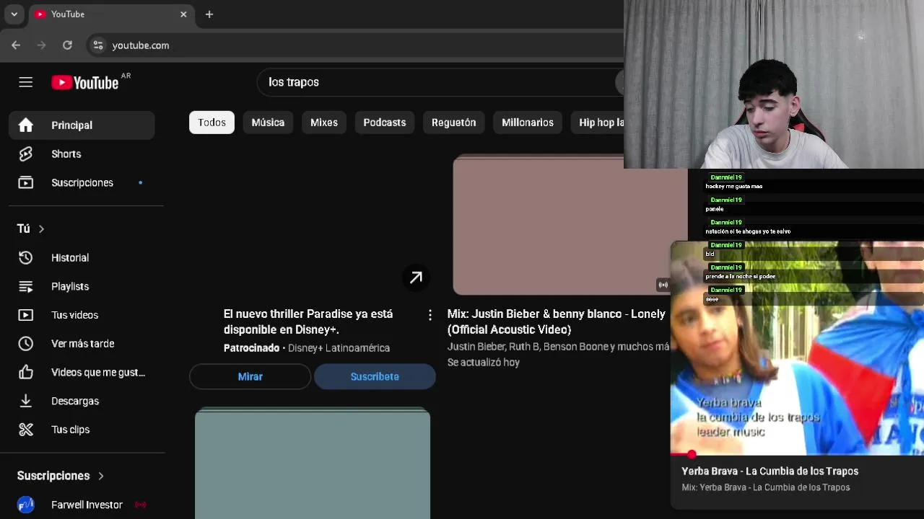Open Tus videos icon
The image size is (924, 519).
[26, 315]
